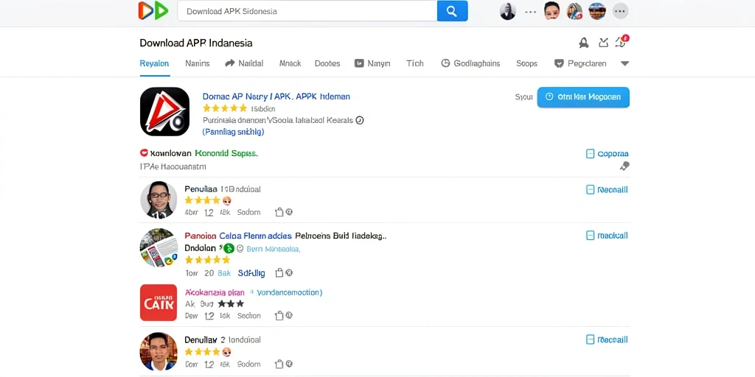Open the red-shirt avatar in header
755x377 pixels.
pyautogui.click(x=552, y=11)
